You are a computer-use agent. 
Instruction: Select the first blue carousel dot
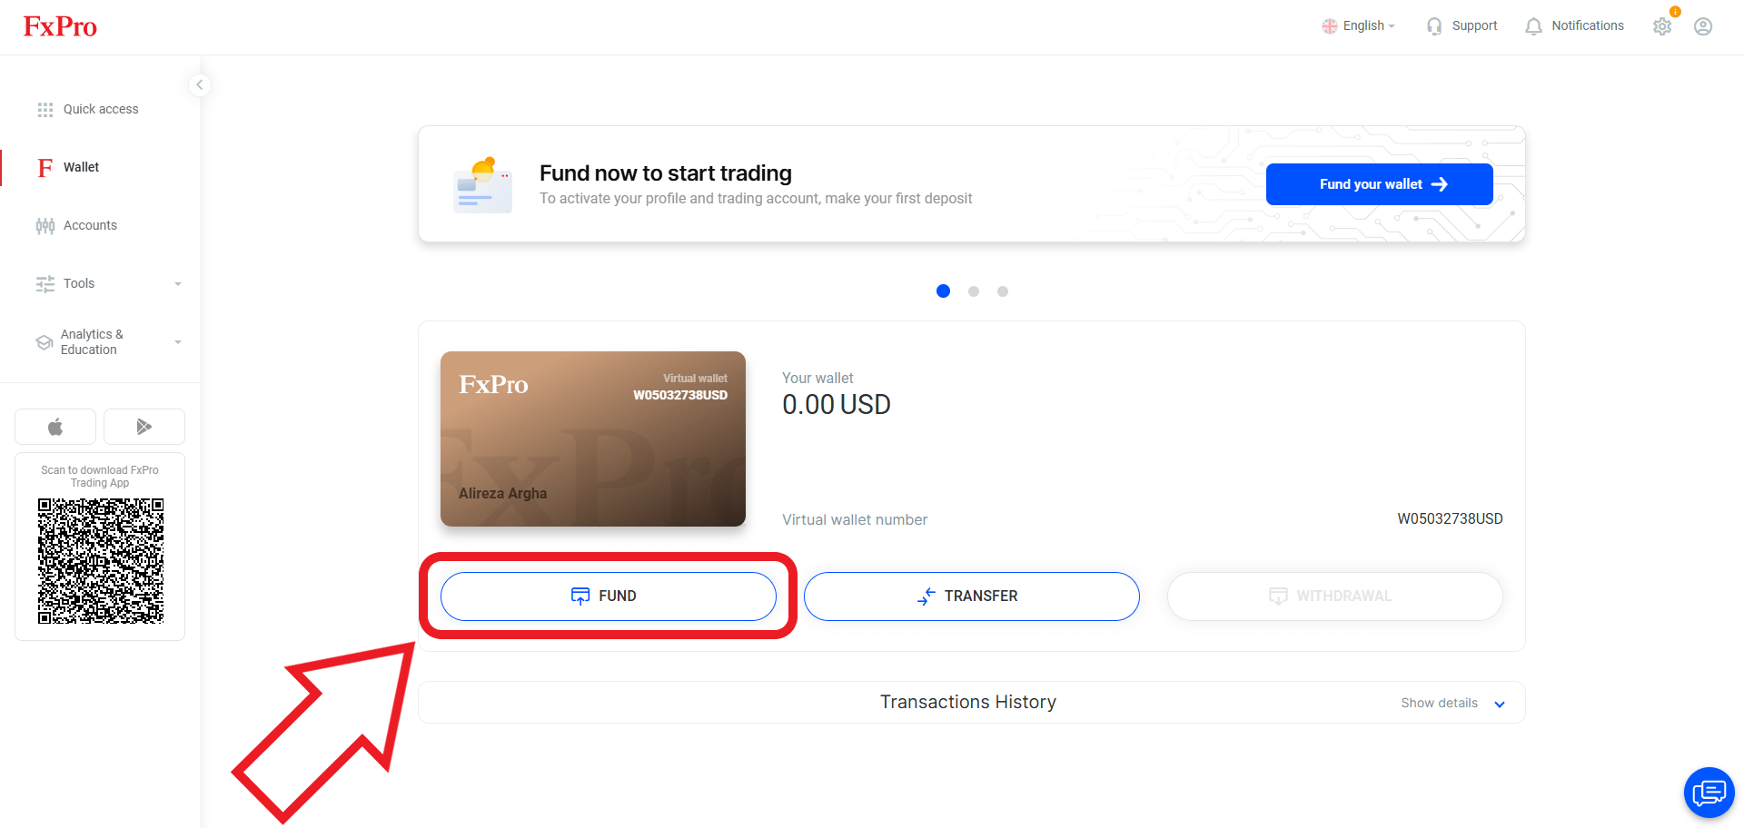coord(943,291)
